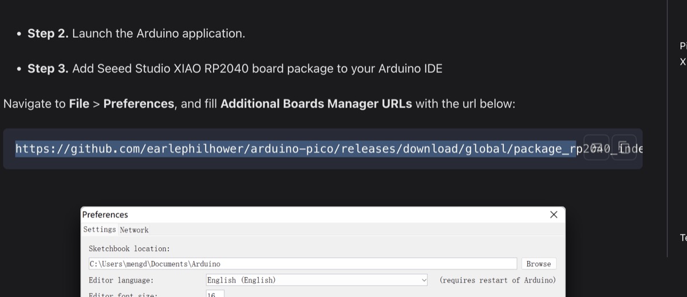Click the "(requires restart of Arduino)" note
The width and height of the screenshot is (687, 297).
tap(498, 280)
